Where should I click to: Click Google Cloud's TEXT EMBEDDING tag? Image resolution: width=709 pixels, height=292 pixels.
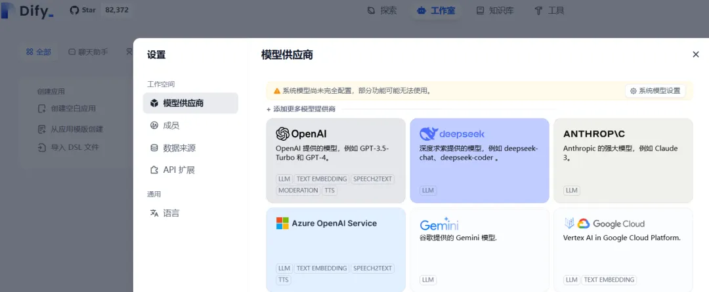[609, 280]
